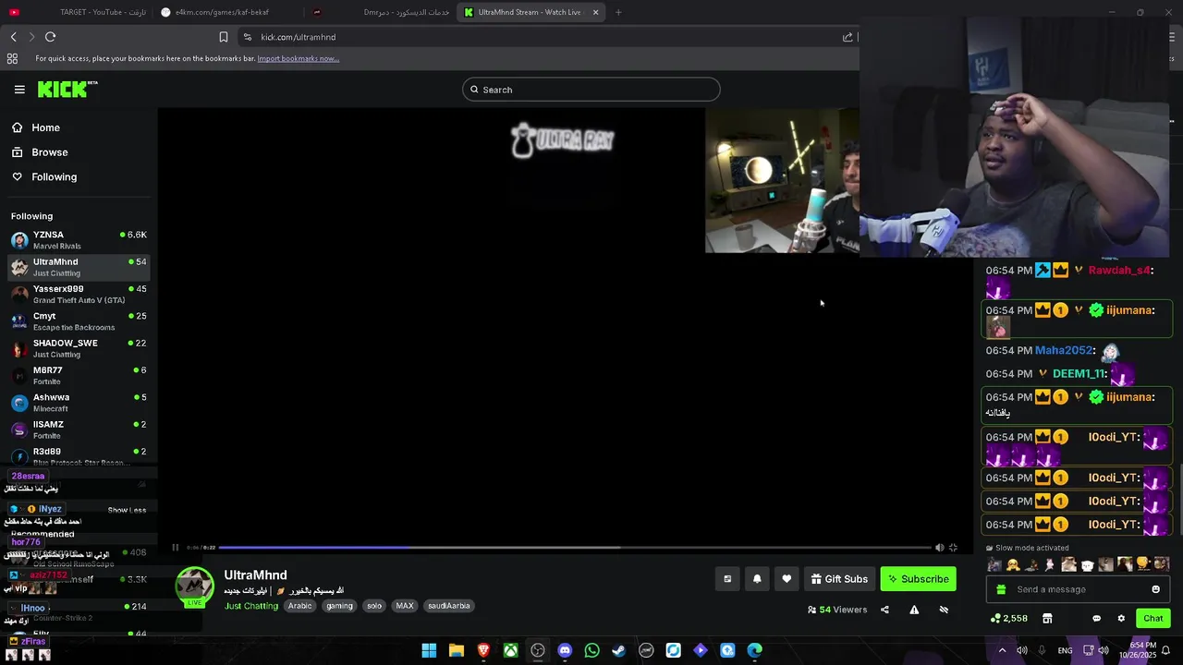Open Windows Start menu
Viewport: 1183px width, 665px height.
click(429, 650)
